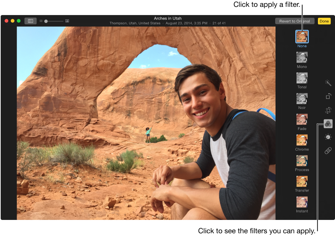Apply the Mono filter thumbnail
The width and height of the screenshot is (335, 237).
[302, 57]
